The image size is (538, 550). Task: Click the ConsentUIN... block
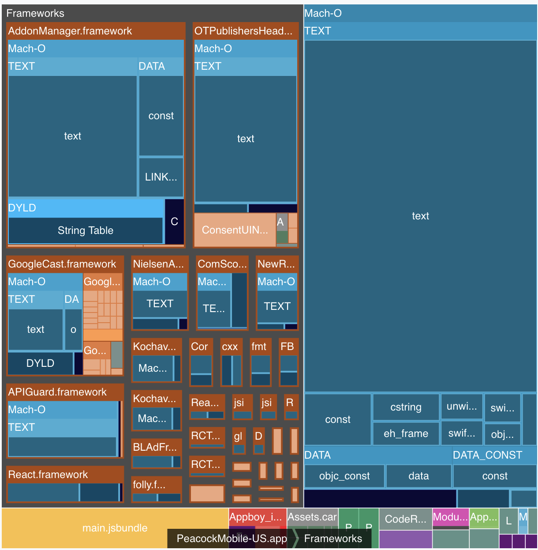pos(235,230)
